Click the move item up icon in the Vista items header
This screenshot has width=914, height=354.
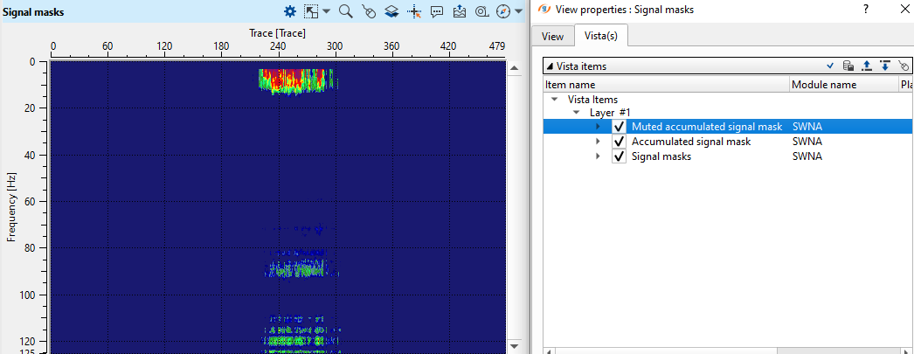[x=867, y=66]
